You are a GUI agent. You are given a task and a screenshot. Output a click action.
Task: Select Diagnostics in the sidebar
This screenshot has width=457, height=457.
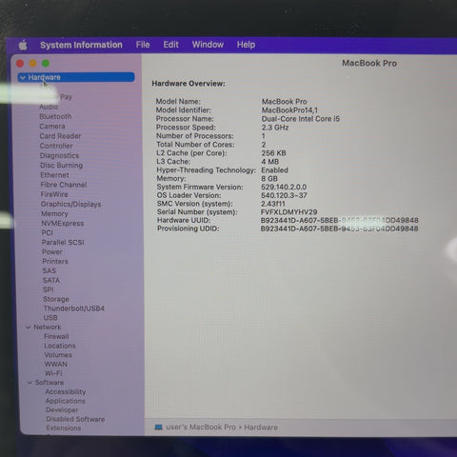point(59,155)
